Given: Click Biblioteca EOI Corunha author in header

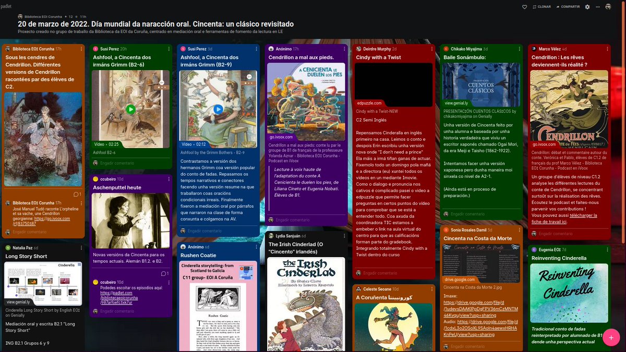Looking at the screenshot, I should click(43, 17).
